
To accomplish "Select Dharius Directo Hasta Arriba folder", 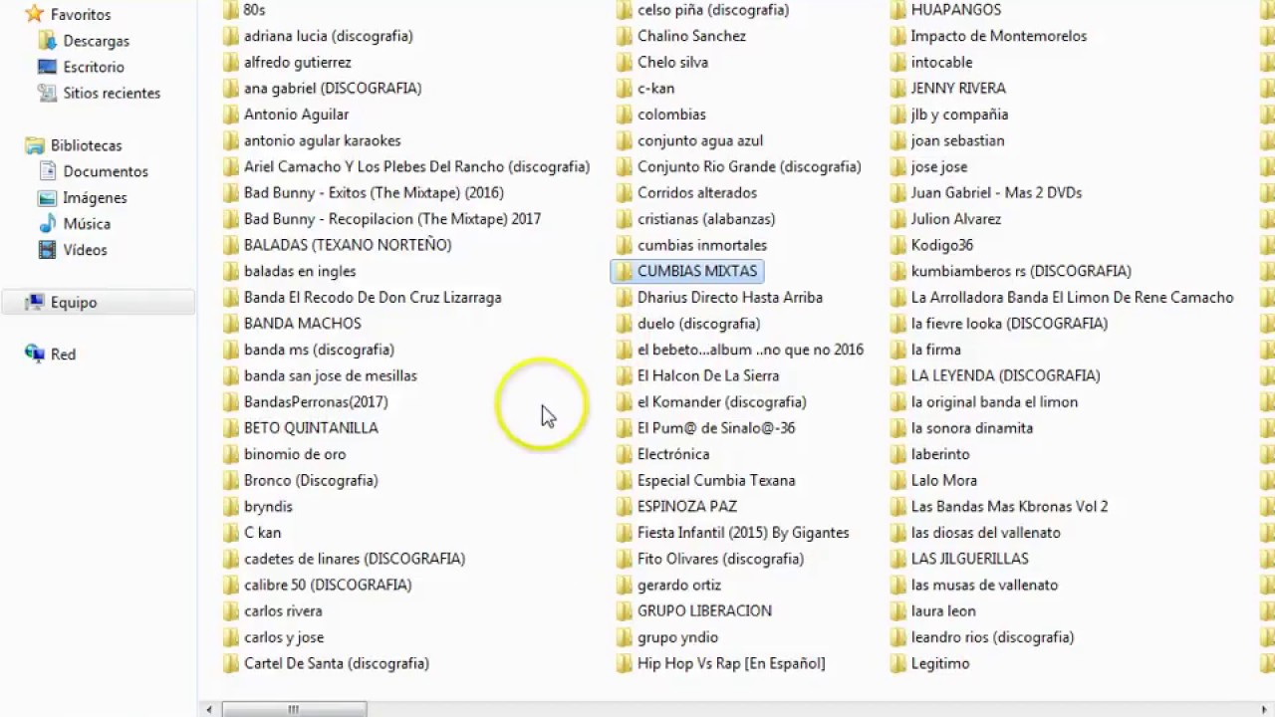I will (730, 297).
